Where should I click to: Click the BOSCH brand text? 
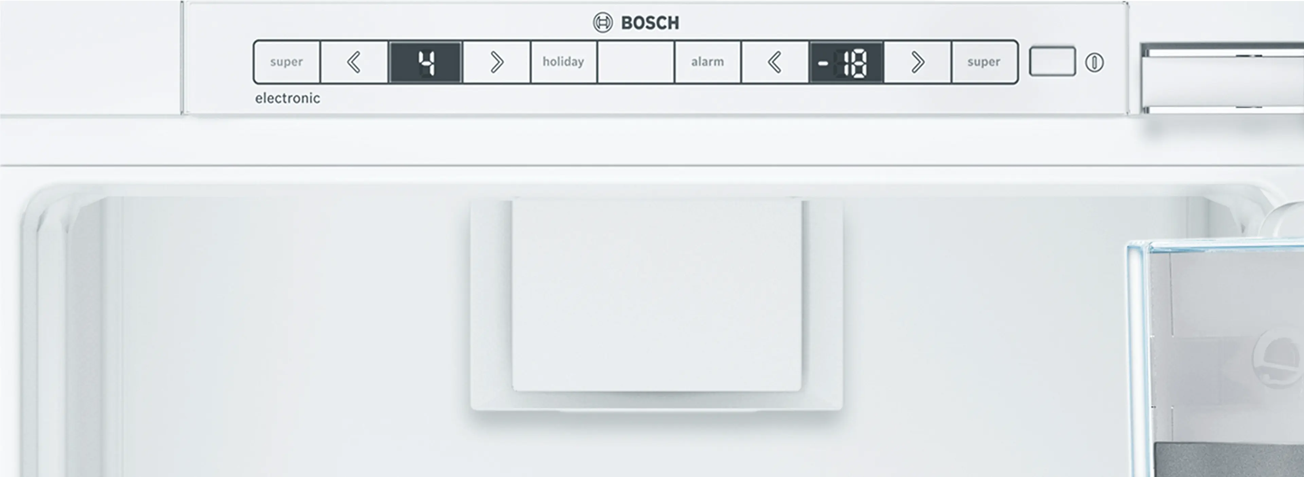[650, 23]
